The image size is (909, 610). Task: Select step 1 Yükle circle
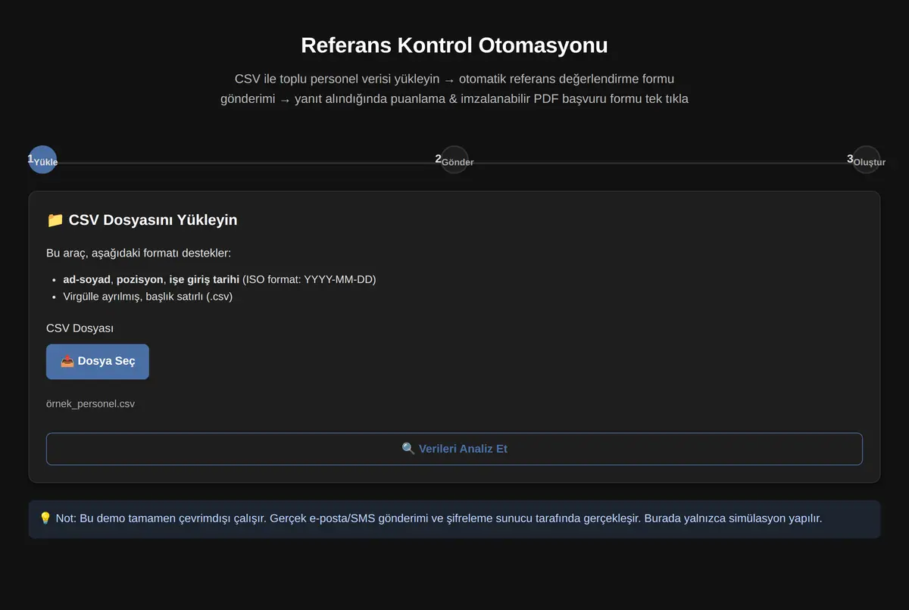[42, 160]
